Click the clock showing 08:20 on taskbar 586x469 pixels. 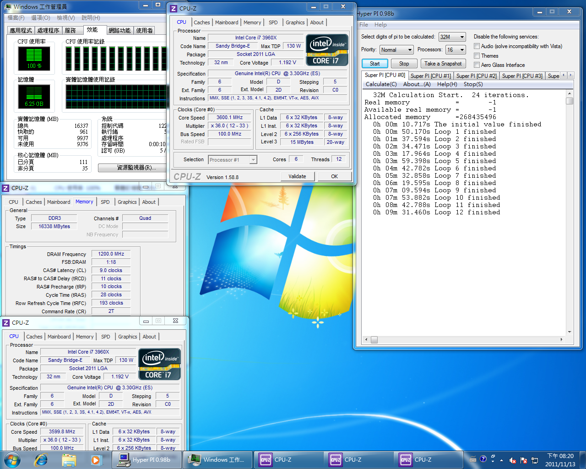(x=560, y=460)
